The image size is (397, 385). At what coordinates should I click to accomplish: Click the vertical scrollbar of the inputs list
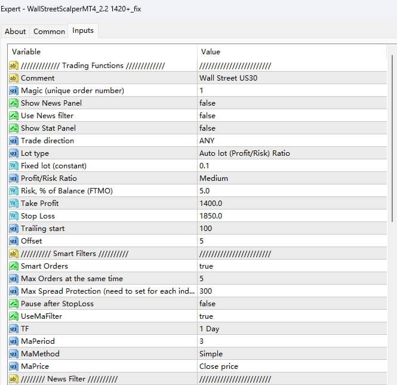[392, 149]
